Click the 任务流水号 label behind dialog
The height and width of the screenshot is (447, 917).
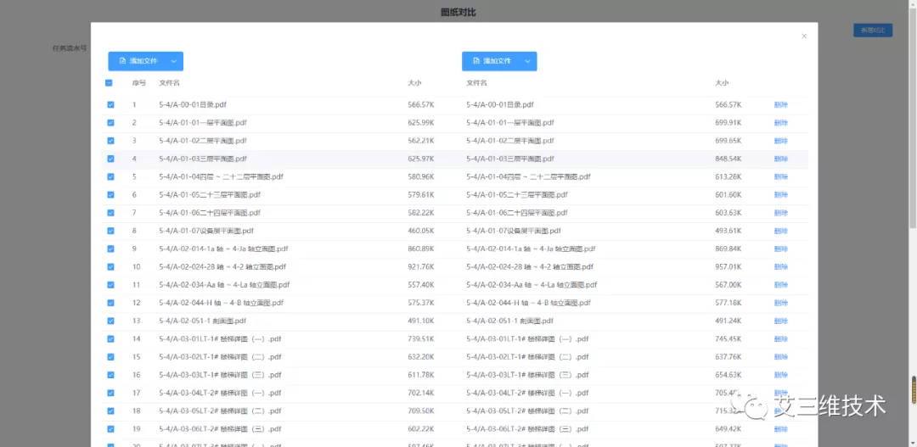[70, 47]
